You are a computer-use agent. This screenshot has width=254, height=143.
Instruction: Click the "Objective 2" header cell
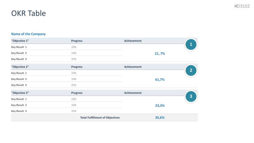tap(20, 67)
